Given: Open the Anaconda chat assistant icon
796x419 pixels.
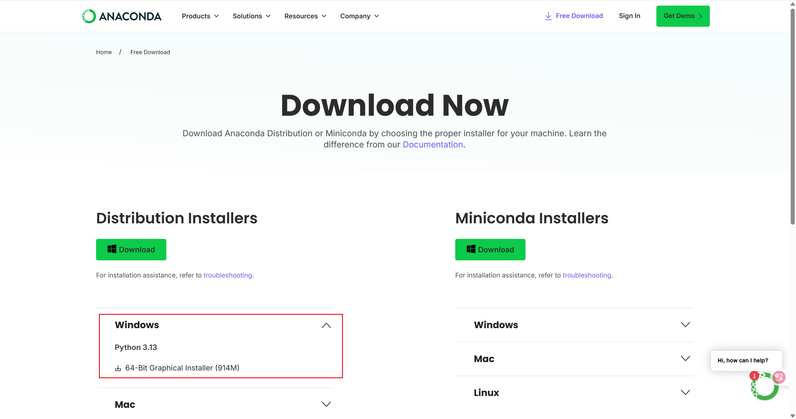Looking at the screenshot, I should (x=764, y=387).
